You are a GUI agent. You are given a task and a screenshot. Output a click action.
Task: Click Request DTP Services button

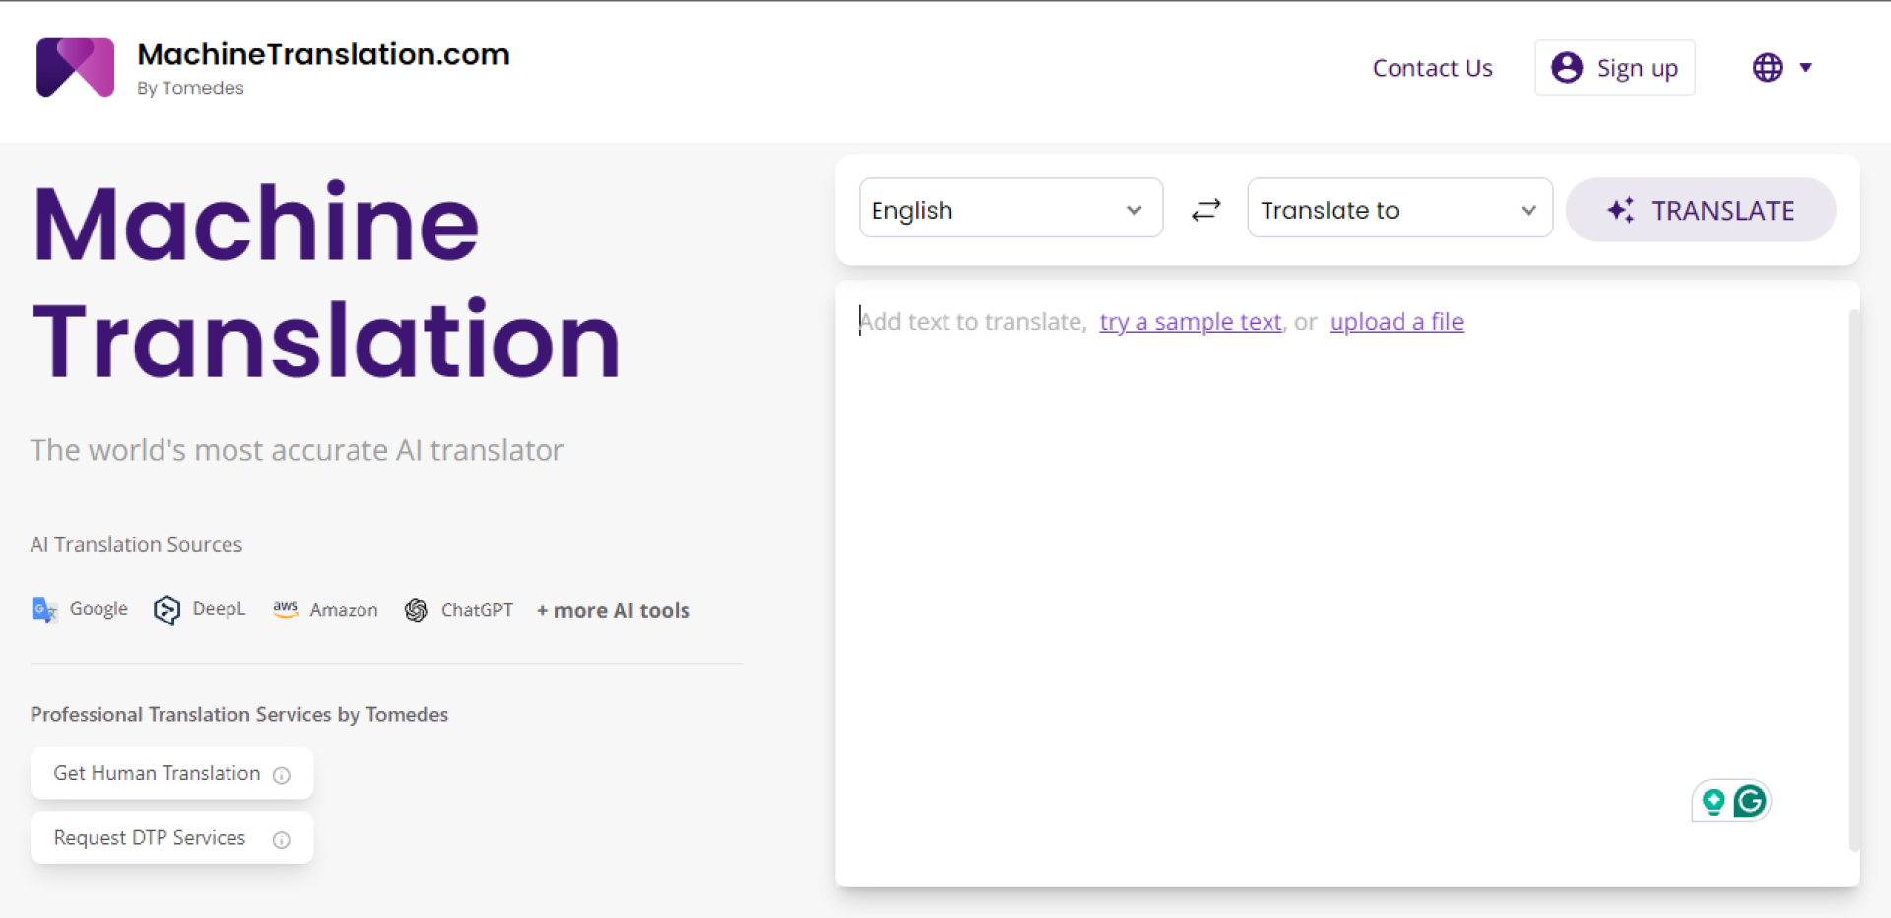coord(172,838)
